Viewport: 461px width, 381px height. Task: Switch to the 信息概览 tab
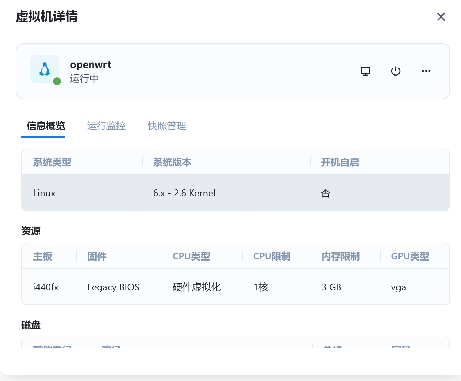(x=46, y=126)
